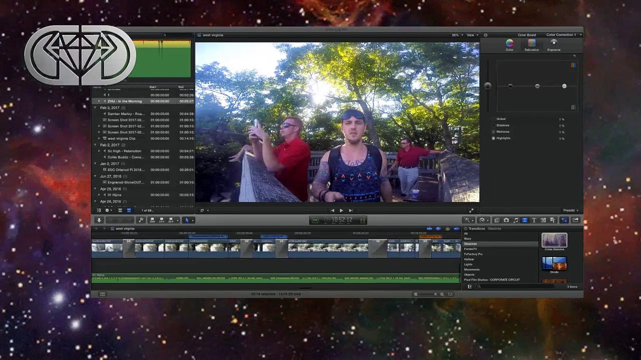Screen dimensions: 641x360
Task: Switch browser to list view
Action: tap(129, 210)
